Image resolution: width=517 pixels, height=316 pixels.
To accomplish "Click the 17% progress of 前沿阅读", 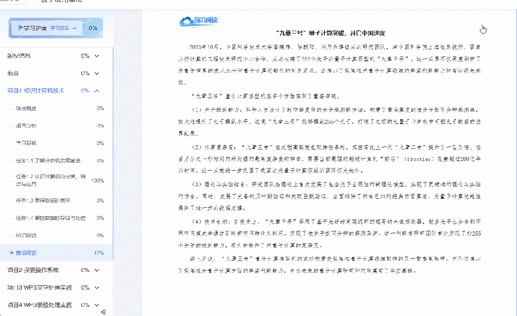I will [x=99, y=253].
